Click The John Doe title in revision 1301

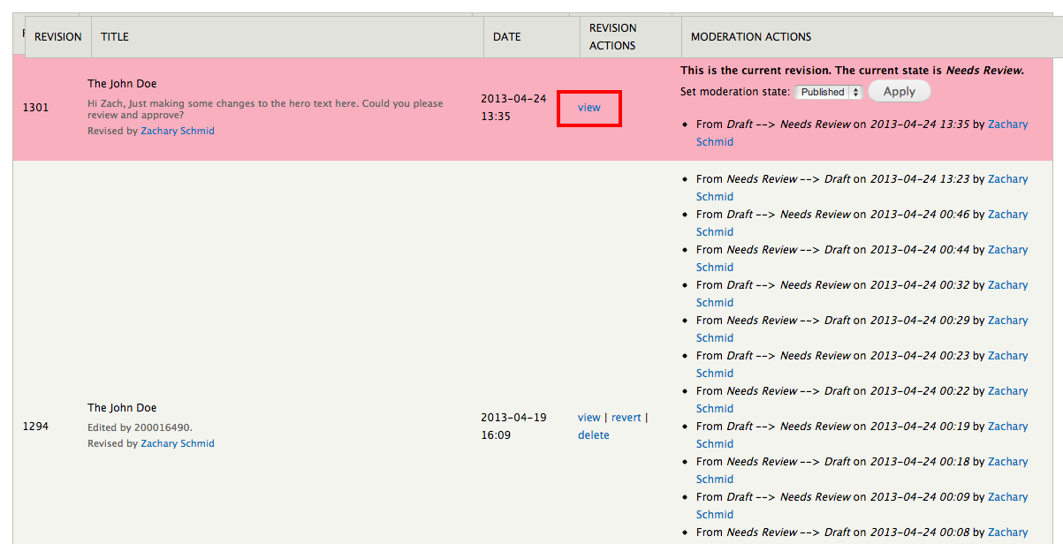click(122, 84)
